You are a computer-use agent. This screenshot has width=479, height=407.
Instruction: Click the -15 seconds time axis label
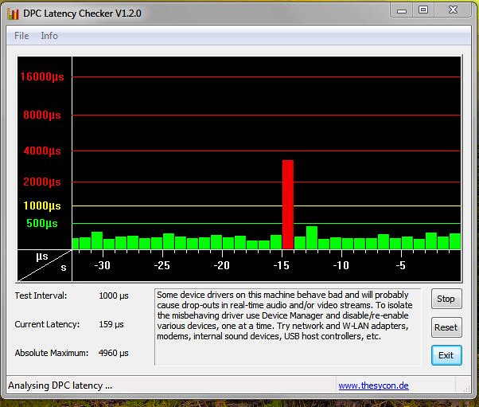[x=282, y=265]
